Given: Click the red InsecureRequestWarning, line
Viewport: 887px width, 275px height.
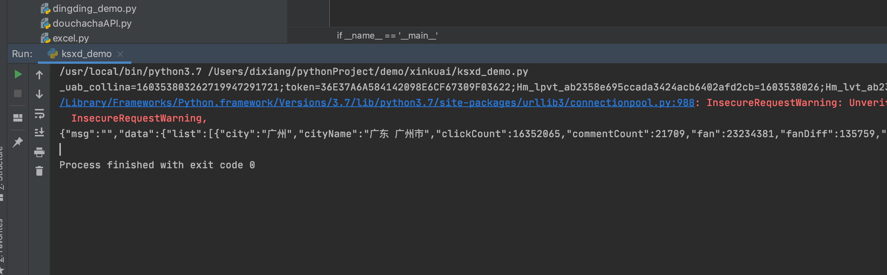Looking at the screenshot, I should click(x=139, y=118).
